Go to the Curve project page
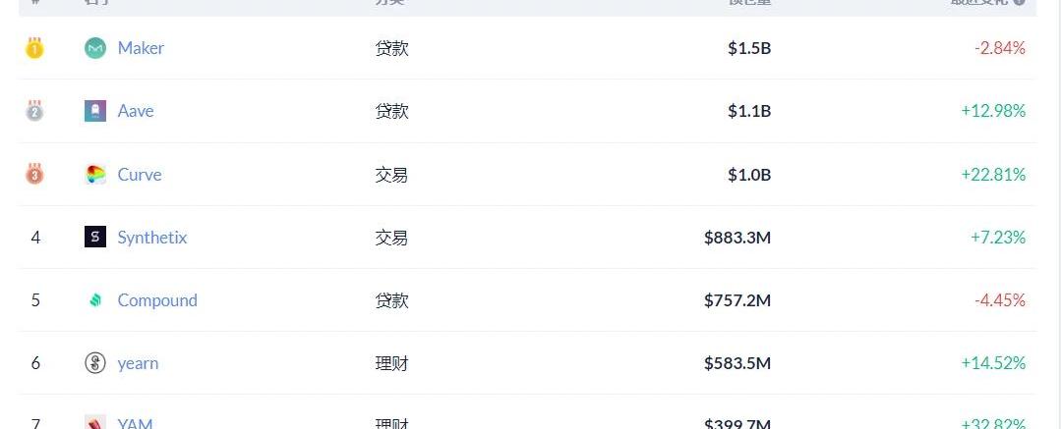 [x=140, y=175]
